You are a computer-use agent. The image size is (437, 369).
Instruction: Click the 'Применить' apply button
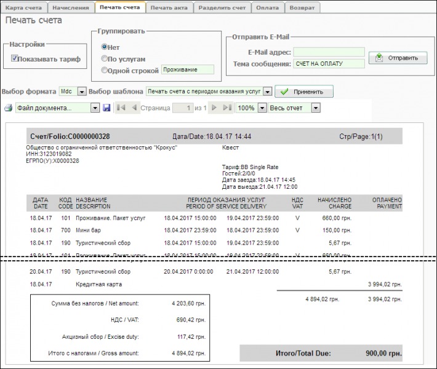[303, 92]
